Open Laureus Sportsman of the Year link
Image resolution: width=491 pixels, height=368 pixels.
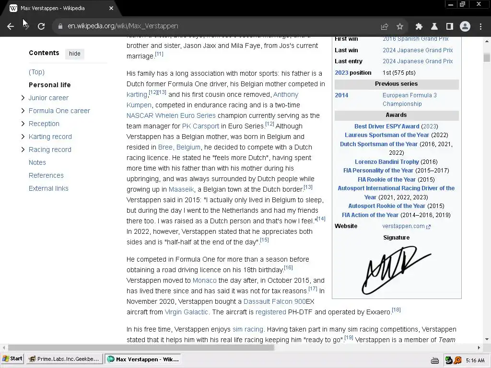[x=387, y=135]
